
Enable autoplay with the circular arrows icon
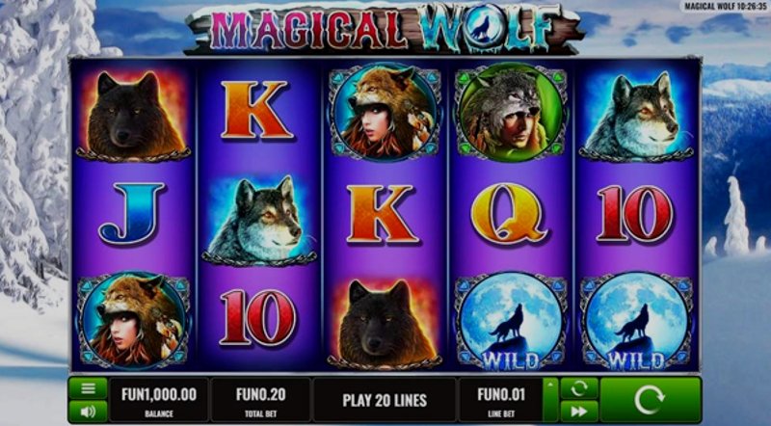pos(579,388)
